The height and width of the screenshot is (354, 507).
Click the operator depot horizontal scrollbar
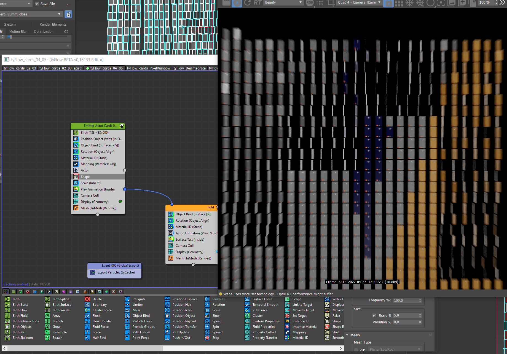[85, 348]
